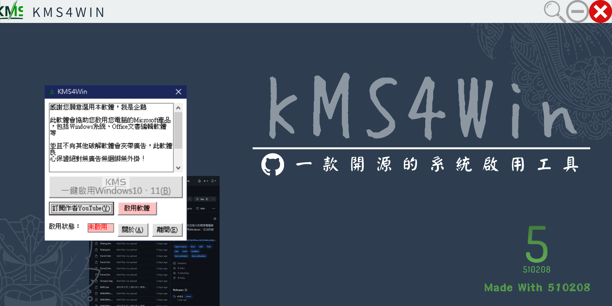Open the + create new dropdown on GitHub

205,181
